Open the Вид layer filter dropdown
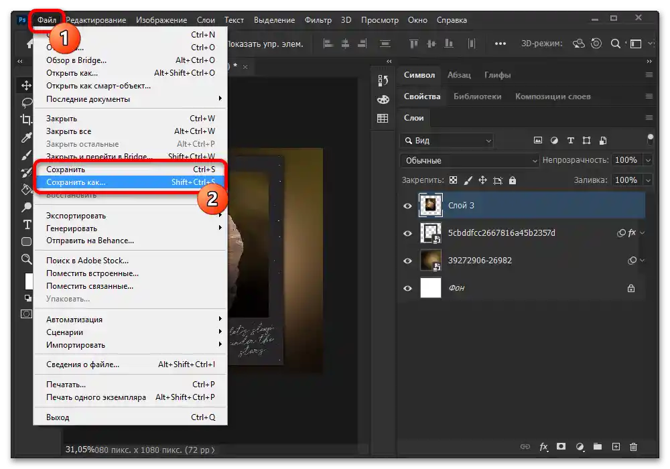 coord(446,141)
